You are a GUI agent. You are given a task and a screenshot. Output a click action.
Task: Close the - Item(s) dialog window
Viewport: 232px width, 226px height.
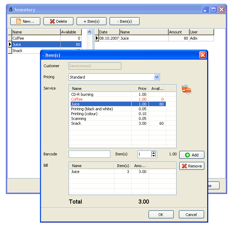click(x=203, y=55)
